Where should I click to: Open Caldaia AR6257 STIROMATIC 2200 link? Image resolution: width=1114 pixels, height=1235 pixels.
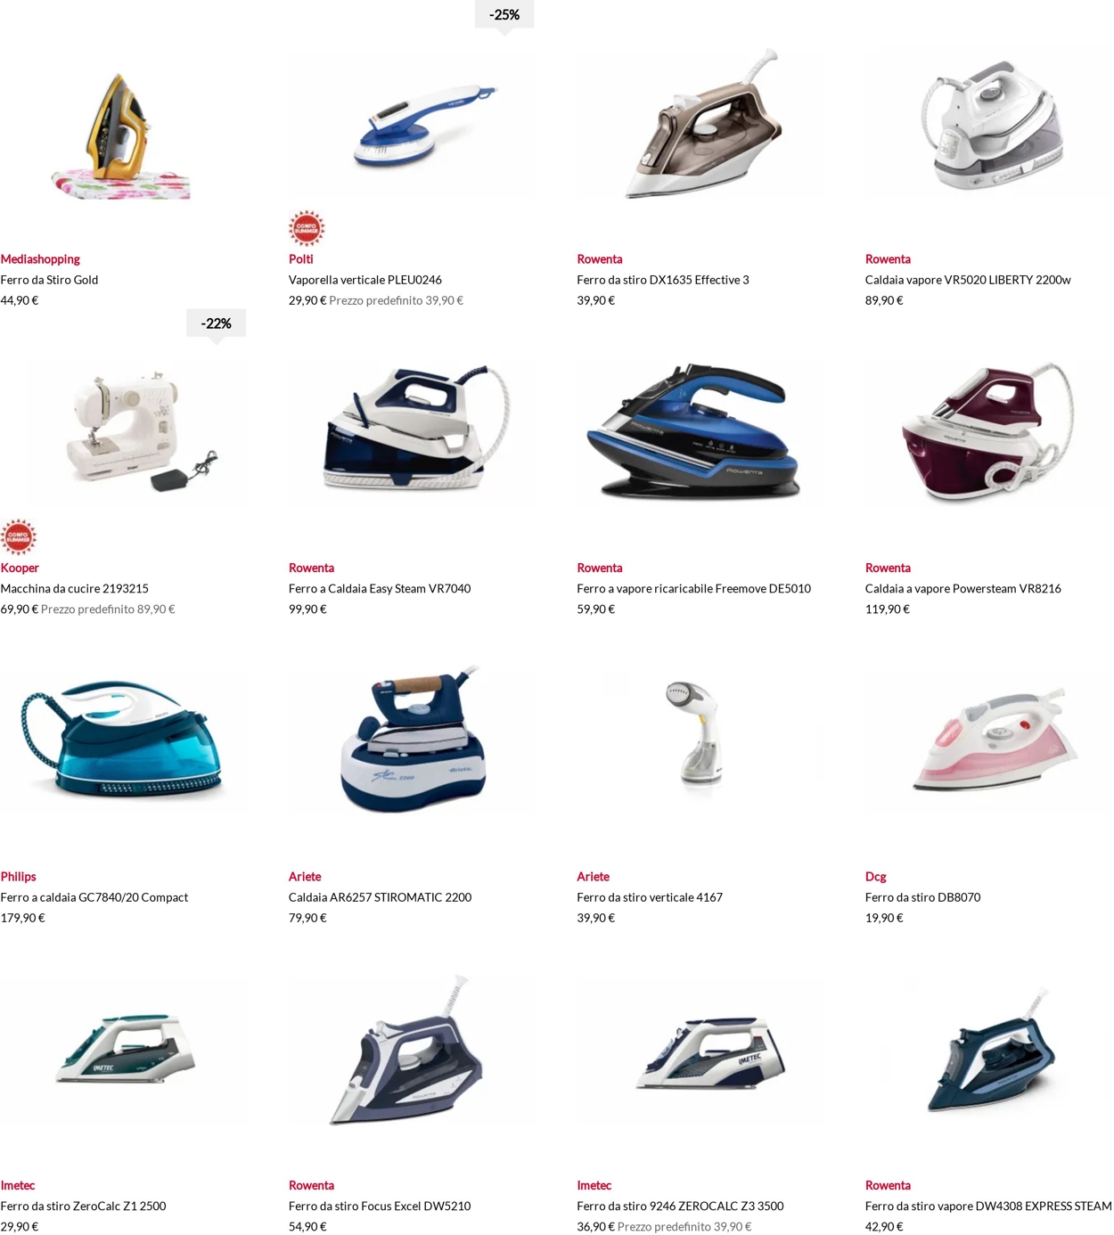tap(380, 897)
